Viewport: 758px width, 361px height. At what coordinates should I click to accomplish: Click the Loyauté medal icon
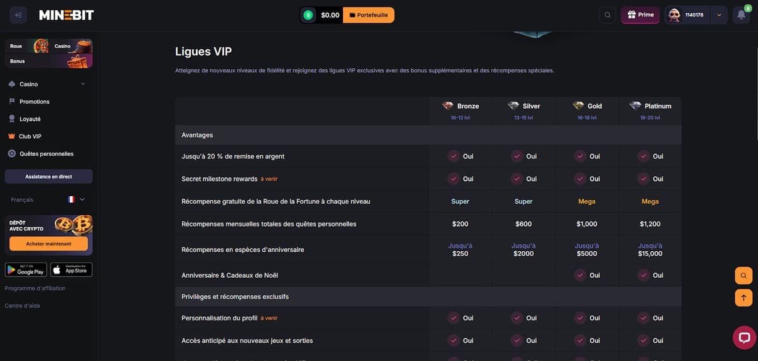click(12, 119)
